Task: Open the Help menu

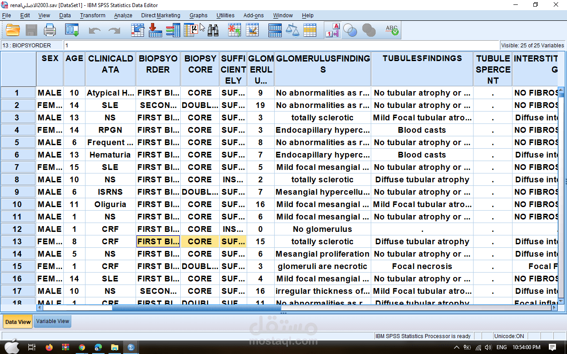Action: pyautogui.click(x=307, y=15)
